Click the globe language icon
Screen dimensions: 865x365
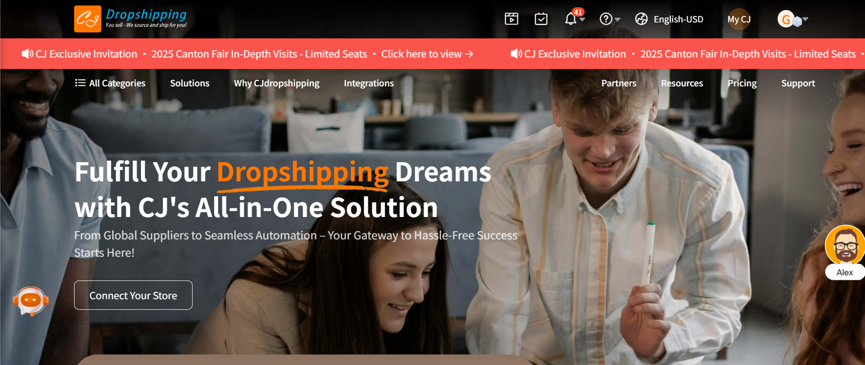641,19
